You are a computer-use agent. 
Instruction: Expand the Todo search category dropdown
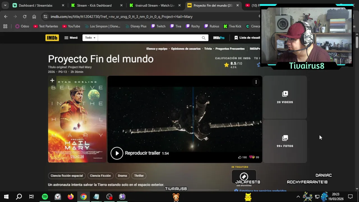90,38
